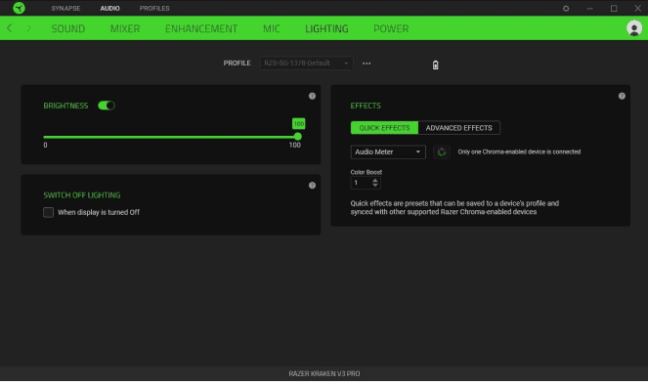The image size is (648, 385).
Task: Switch to the Power tab
Action: point(391,28)
